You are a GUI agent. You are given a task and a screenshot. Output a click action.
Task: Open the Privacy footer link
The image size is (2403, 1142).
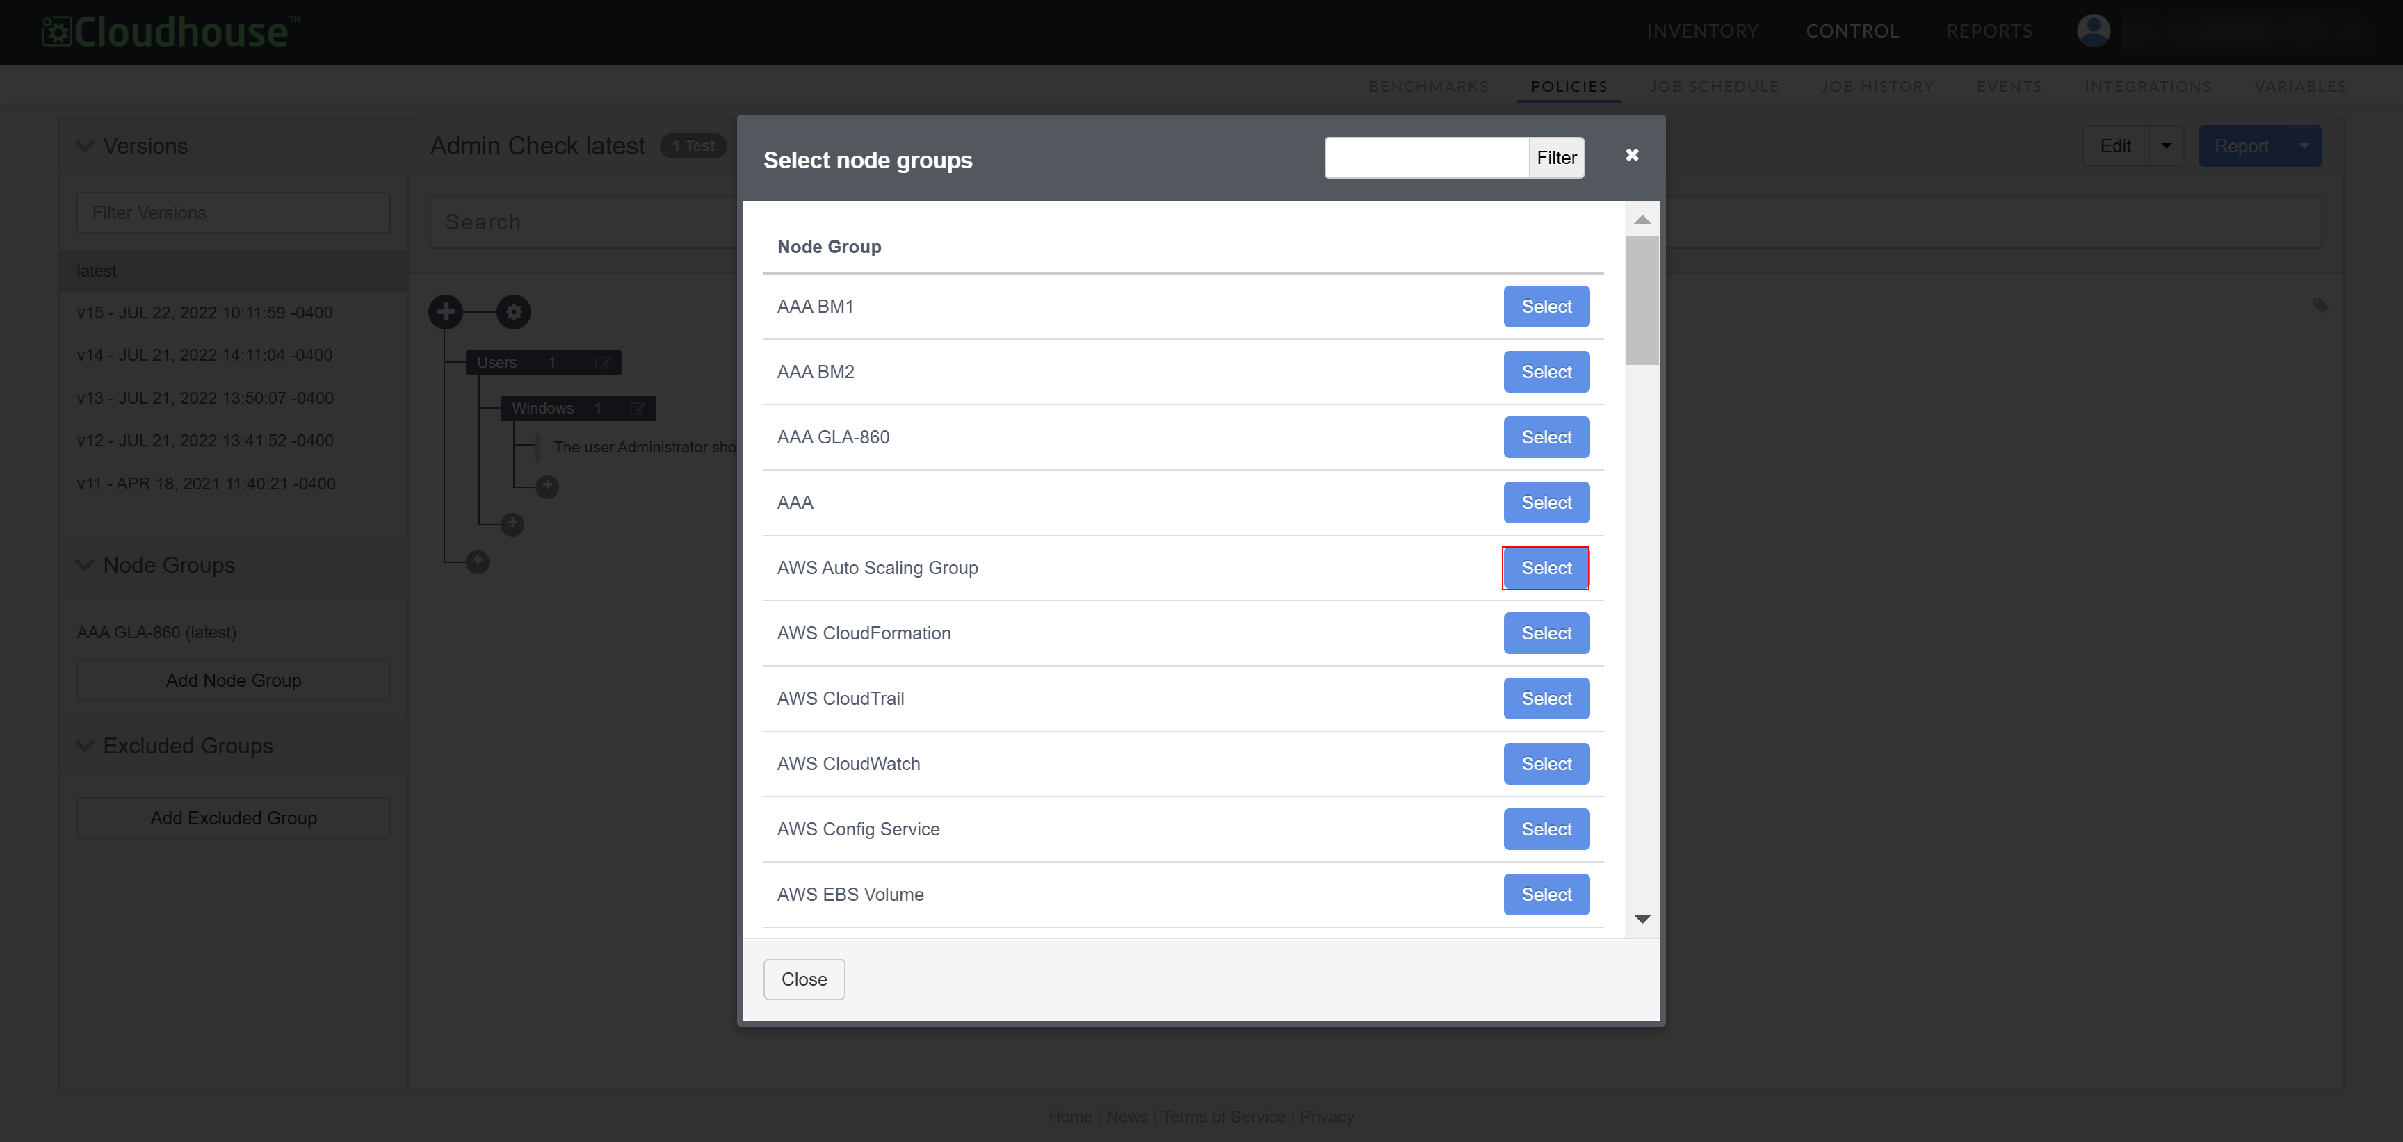[x=1327, y=1117]
